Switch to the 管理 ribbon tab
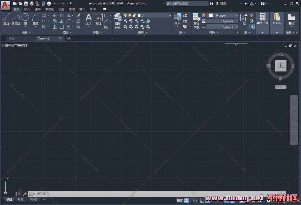This screenshot has width=301, height=205. pos(72,9)
